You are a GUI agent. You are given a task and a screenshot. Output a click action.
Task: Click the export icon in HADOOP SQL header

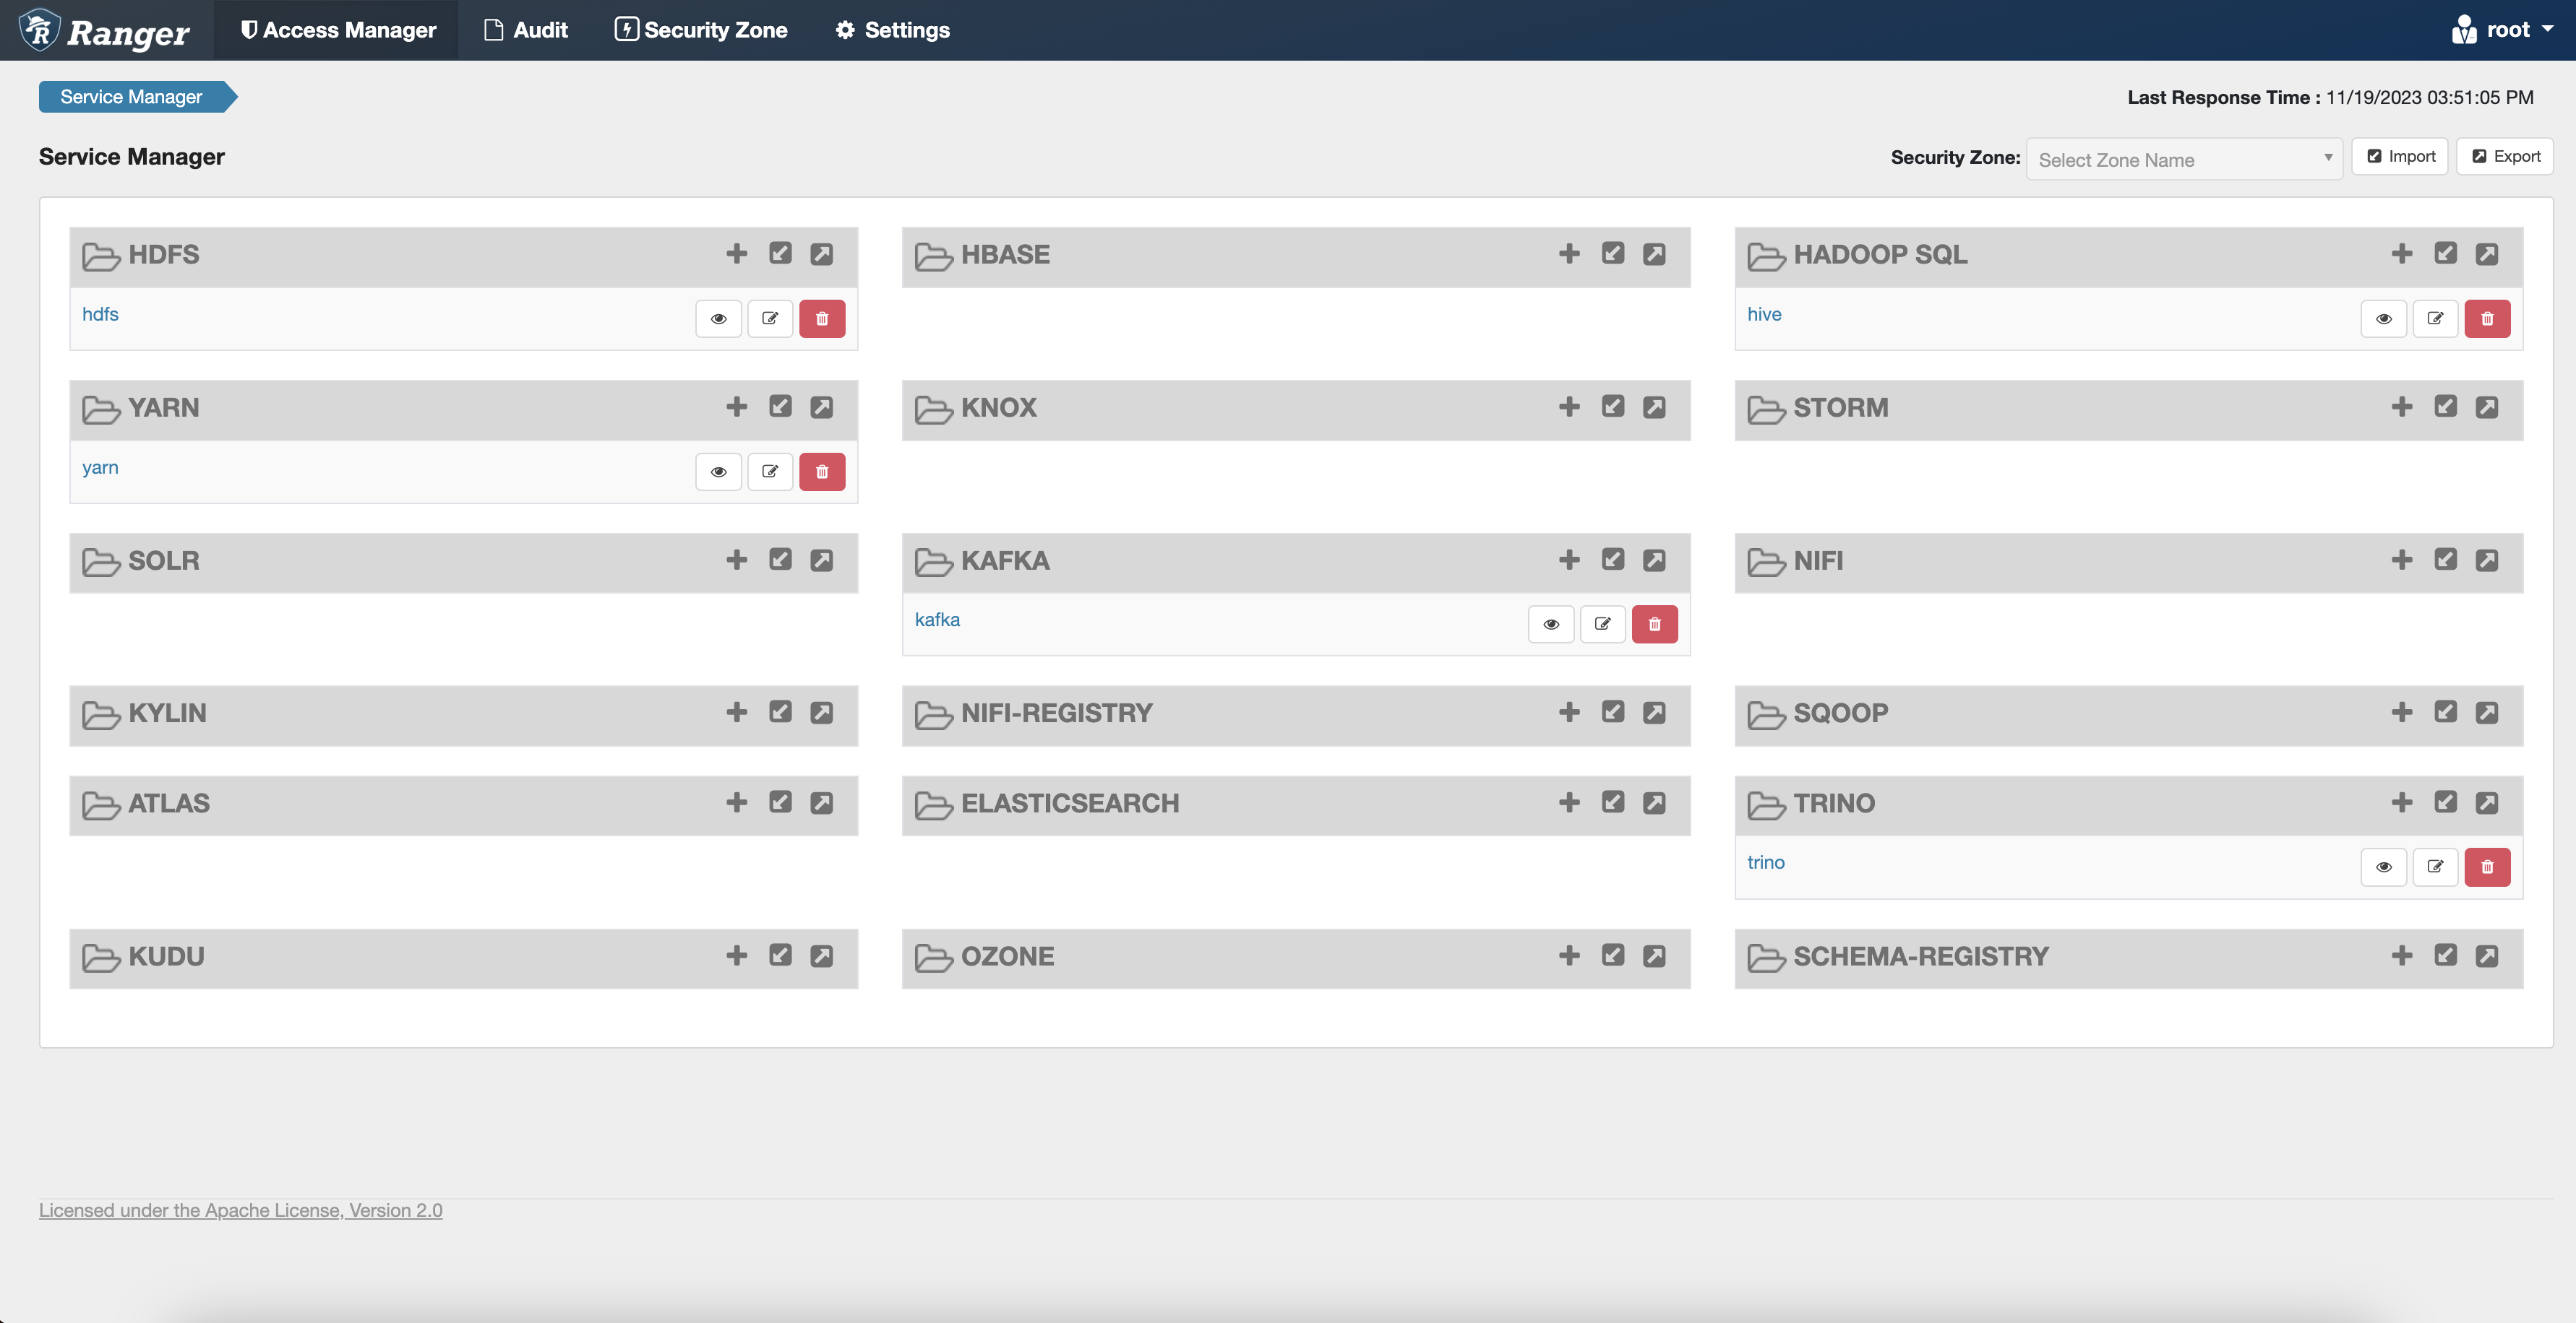point(2486,253)
